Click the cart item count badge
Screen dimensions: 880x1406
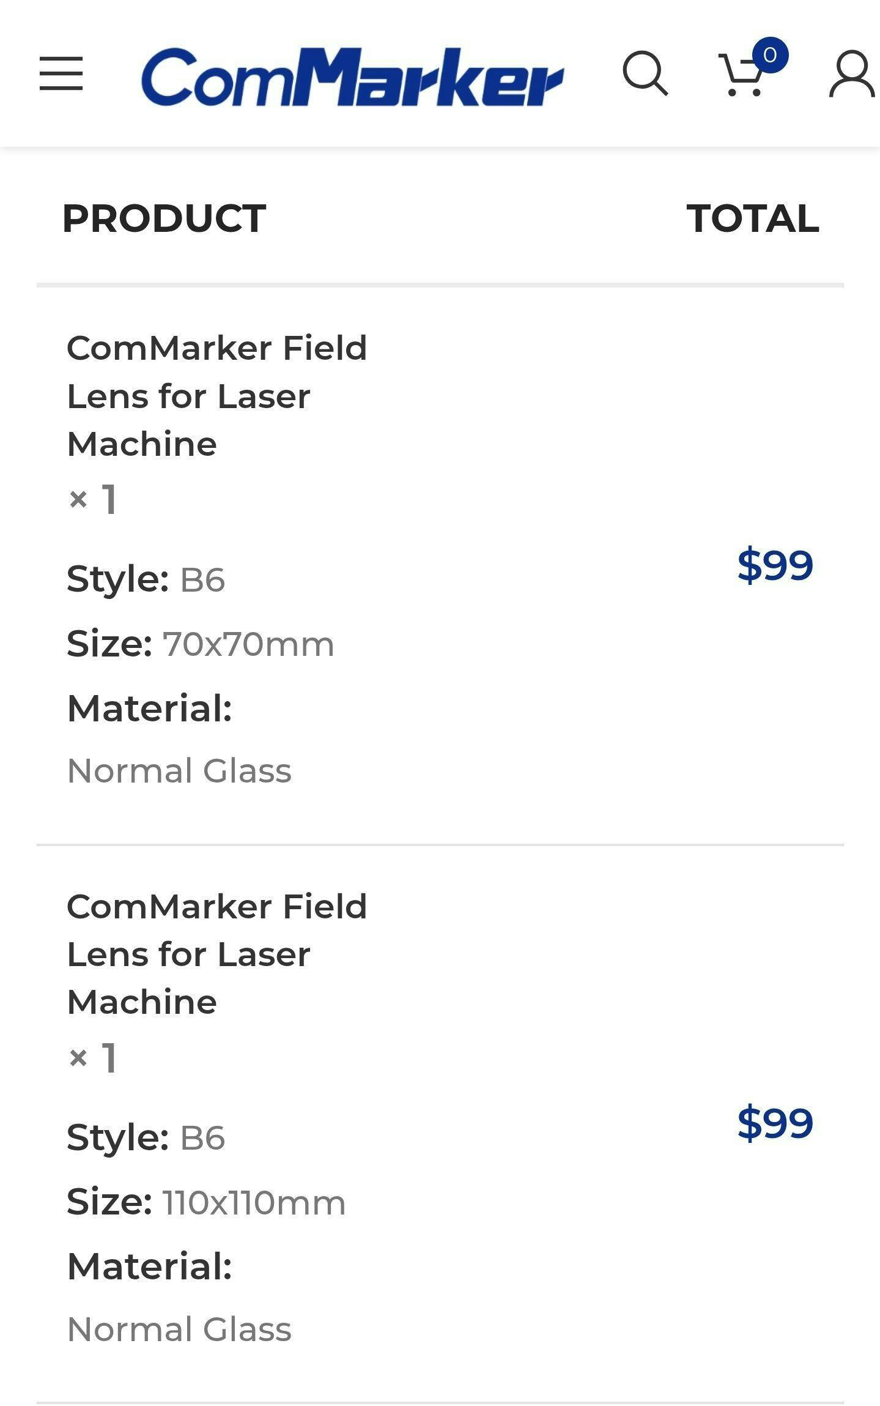tap(770, 55)
